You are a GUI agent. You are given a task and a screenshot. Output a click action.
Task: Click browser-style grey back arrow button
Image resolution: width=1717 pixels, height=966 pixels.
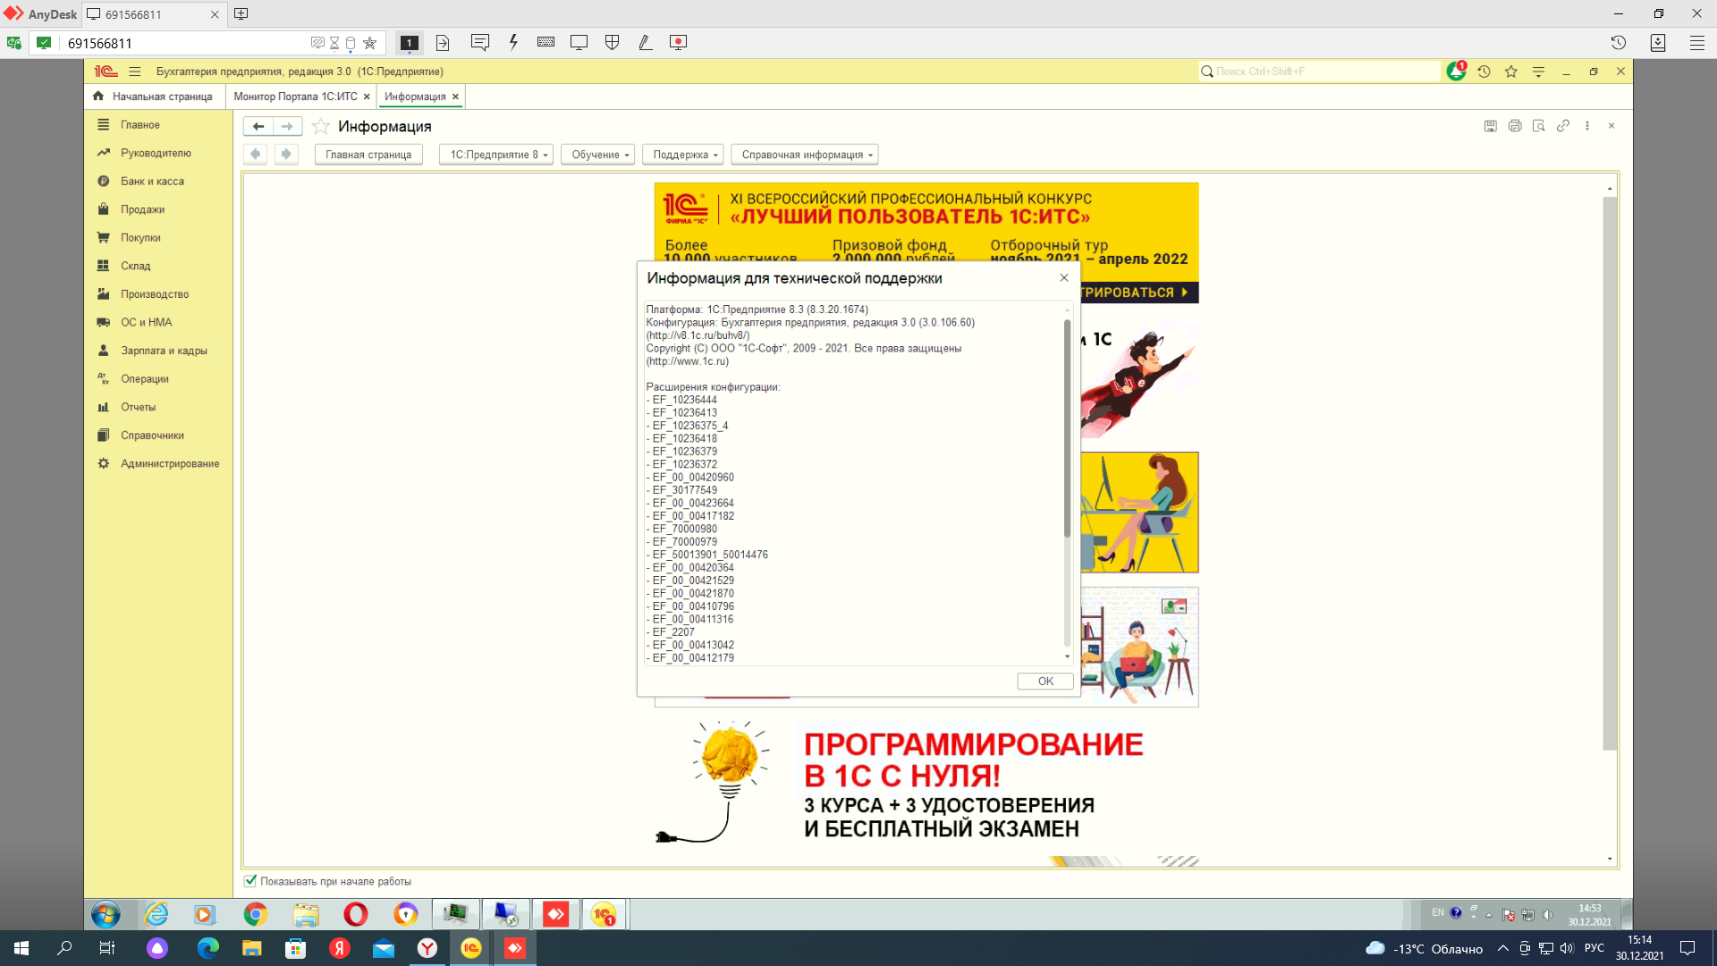pyautogui.click(x=256, y=154)
